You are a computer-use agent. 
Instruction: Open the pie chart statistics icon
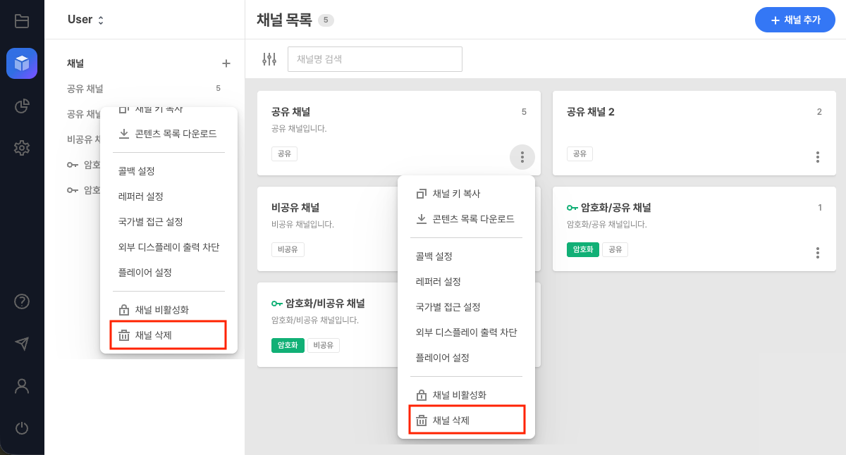pos(22,106)
